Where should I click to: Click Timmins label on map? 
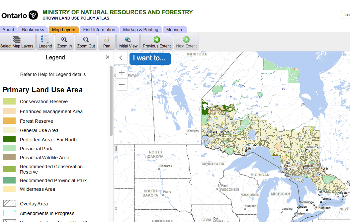[312, 147]
